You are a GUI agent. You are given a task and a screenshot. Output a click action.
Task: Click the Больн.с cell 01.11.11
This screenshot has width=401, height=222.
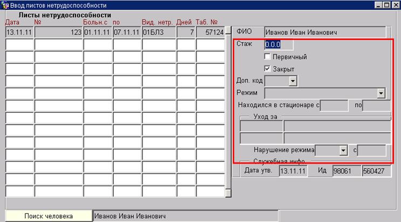point(98,32)
